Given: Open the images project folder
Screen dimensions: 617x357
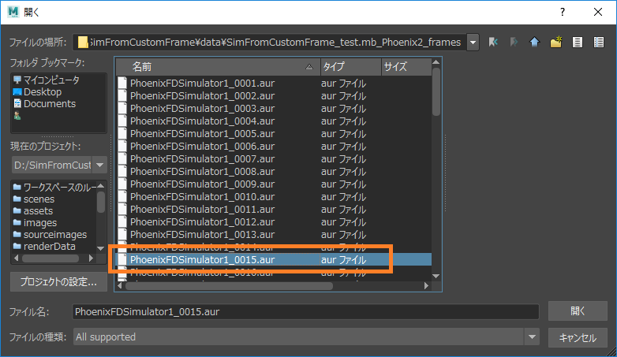Looking at the screenshot, I should coord(35,222).
